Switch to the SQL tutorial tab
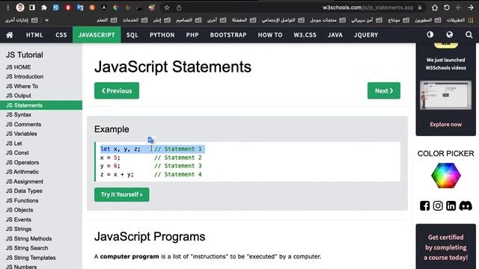 coord(132,35)
